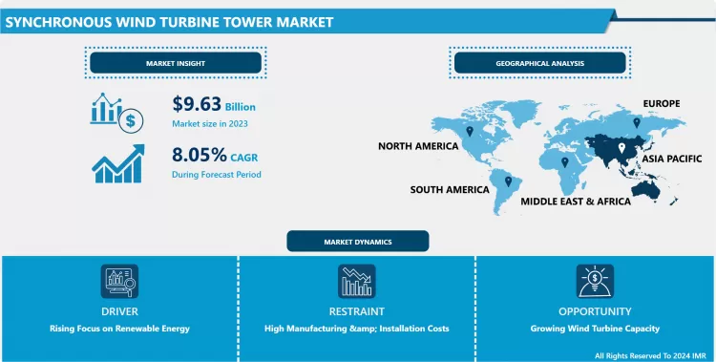Click the Driver analytics monitor icon

tap(119, 281)
